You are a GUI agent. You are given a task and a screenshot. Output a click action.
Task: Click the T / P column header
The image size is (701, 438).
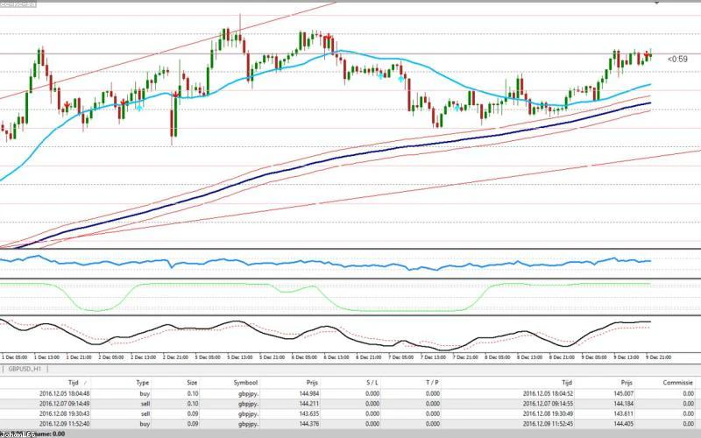pyautogui.click(x=432, y=383)
